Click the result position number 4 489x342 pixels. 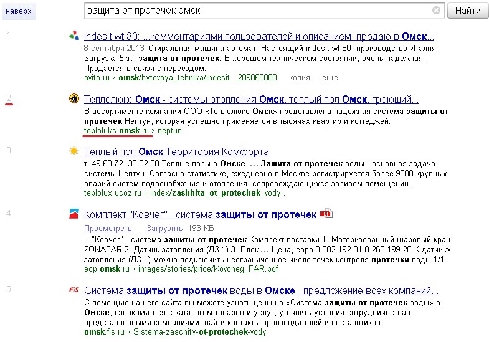pyautogui.click(x=9, y=213)
